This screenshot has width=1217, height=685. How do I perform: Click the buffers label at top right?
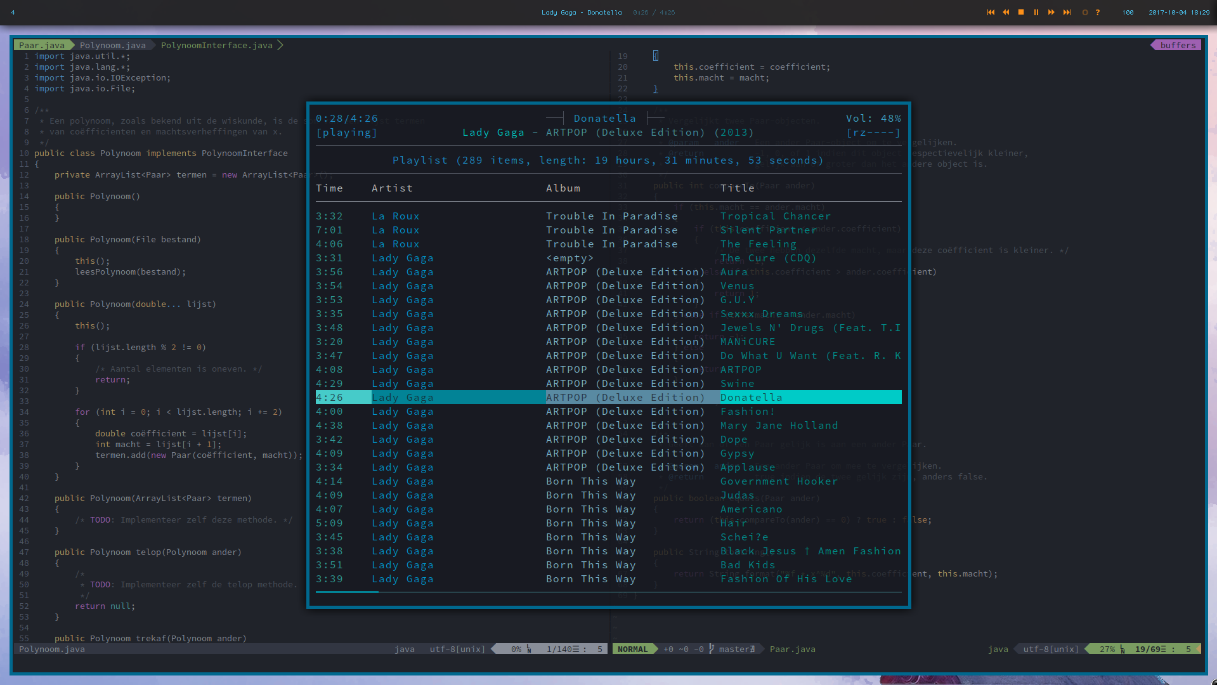click(1178, 45)
